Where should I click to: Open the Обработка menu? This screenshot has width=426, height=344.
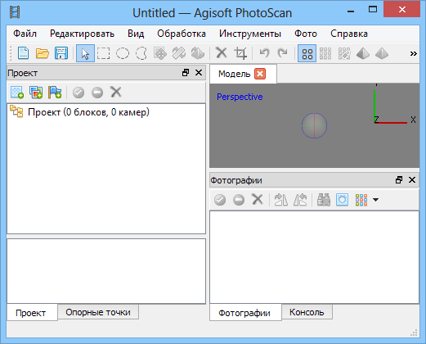coord(182,34)
